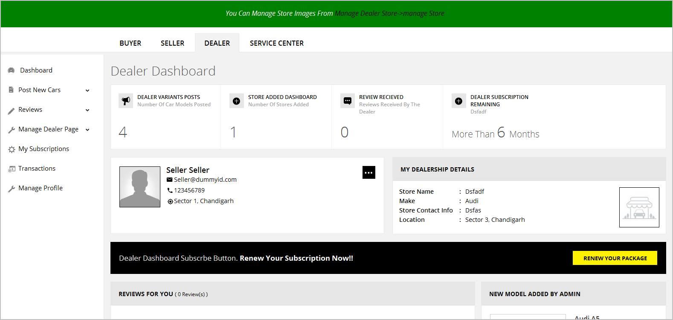
Task: Click the My Subscriptions gear icon
Action: pyautogui.click(x=12, y=149)
